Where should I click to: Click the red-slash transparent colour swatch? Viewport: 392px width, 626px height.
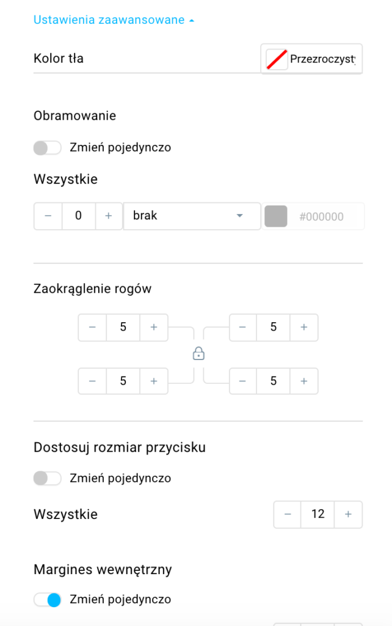point(277,59)
